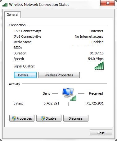Screen dimensions: 117x141
Task: Click the SSID label
Action: pyautogui.click(x=18, y=48)
